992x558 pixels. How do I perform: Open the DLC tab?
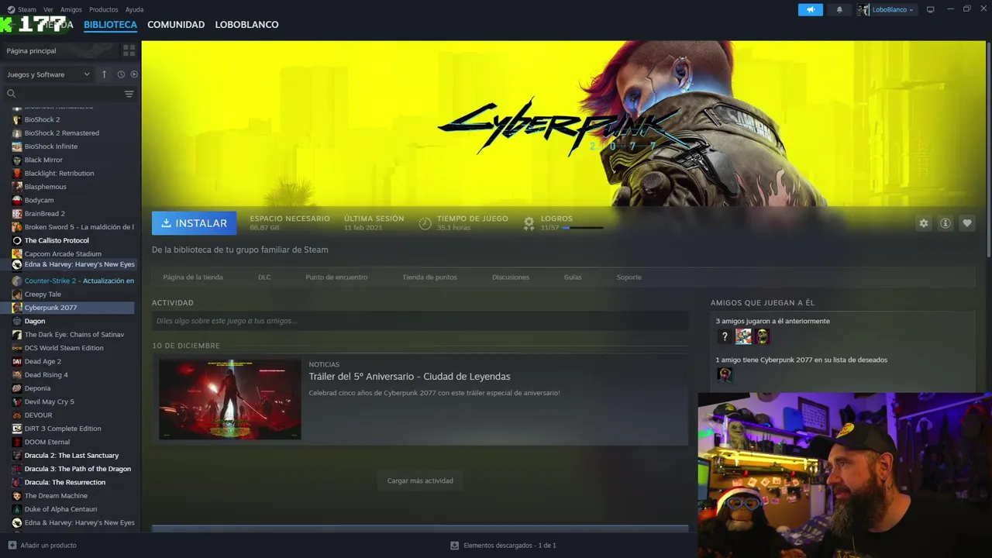click(264, 277)
